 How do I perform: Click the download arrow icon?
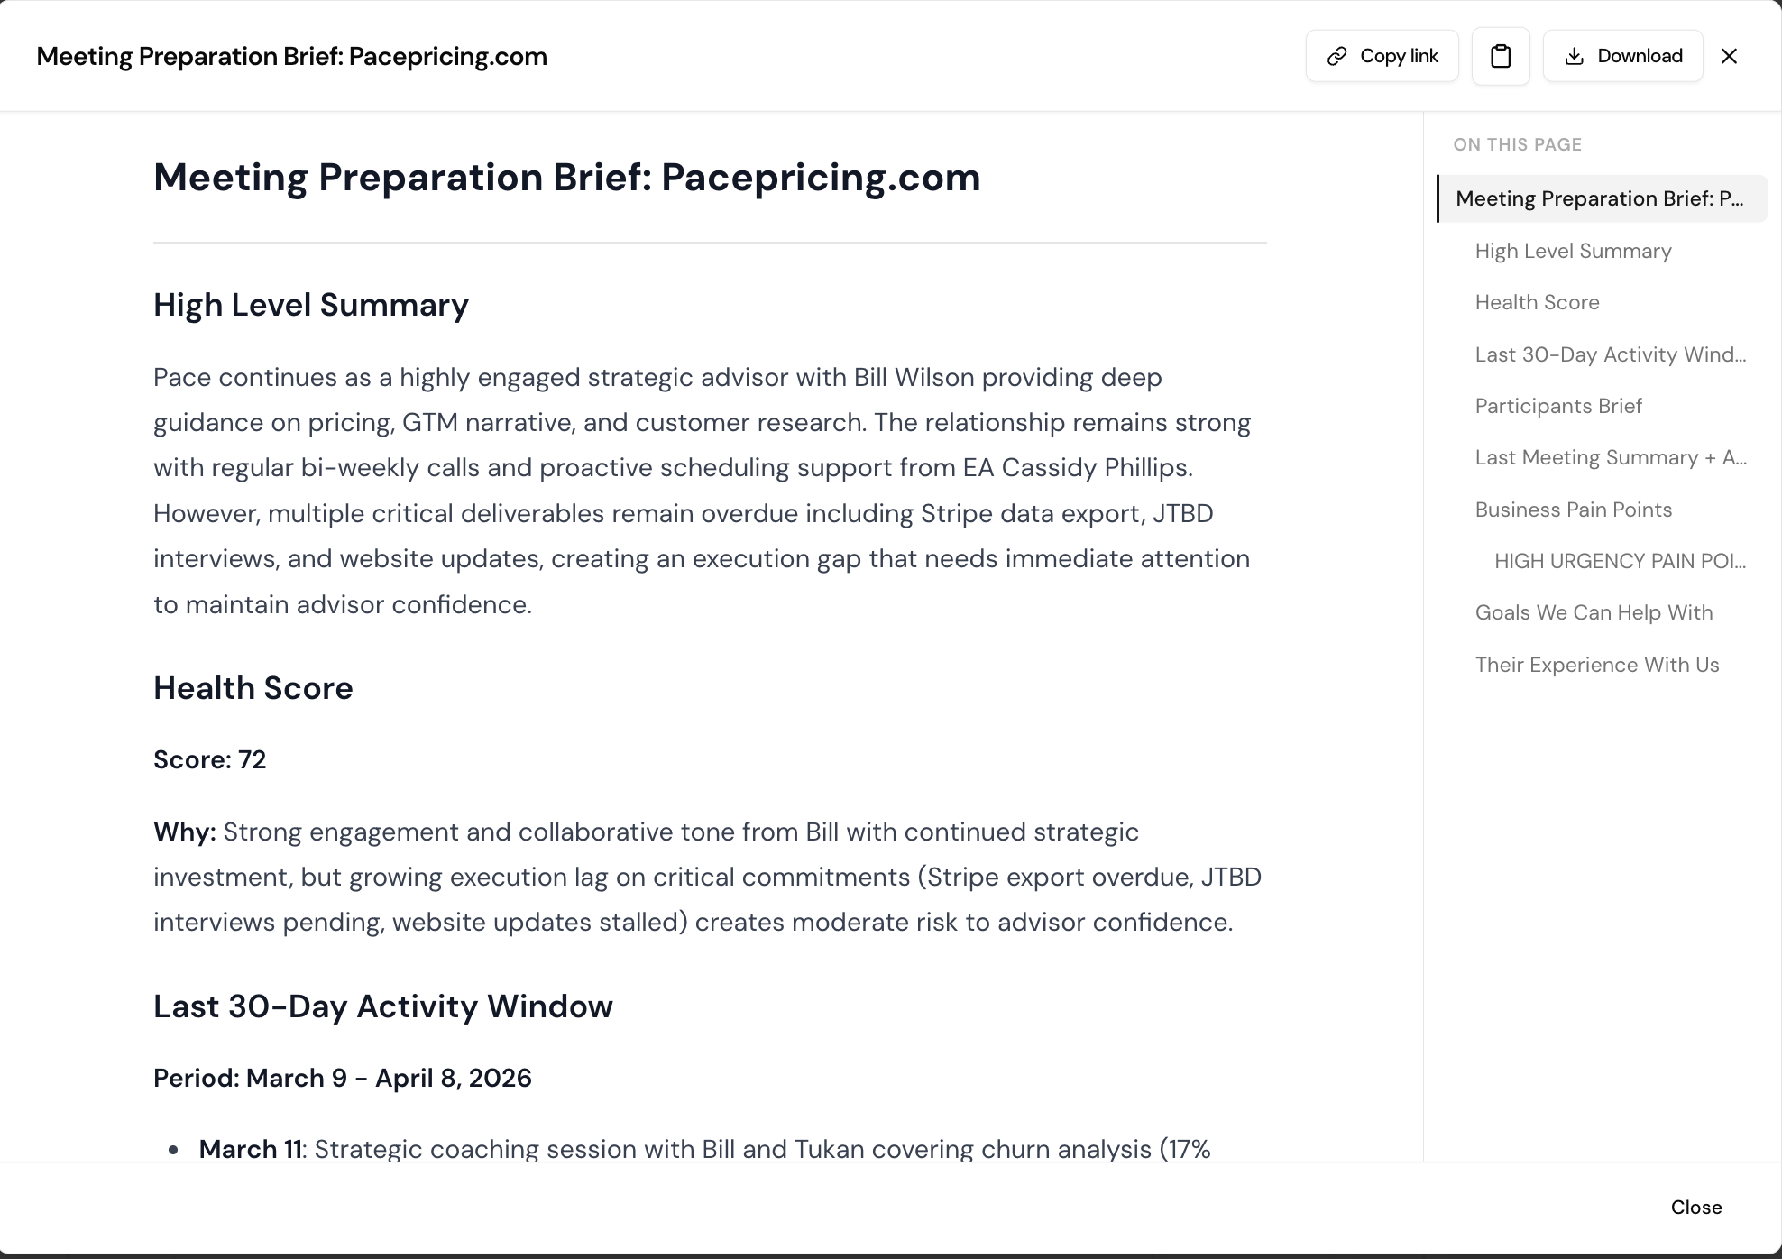(x=1575, y=55)
